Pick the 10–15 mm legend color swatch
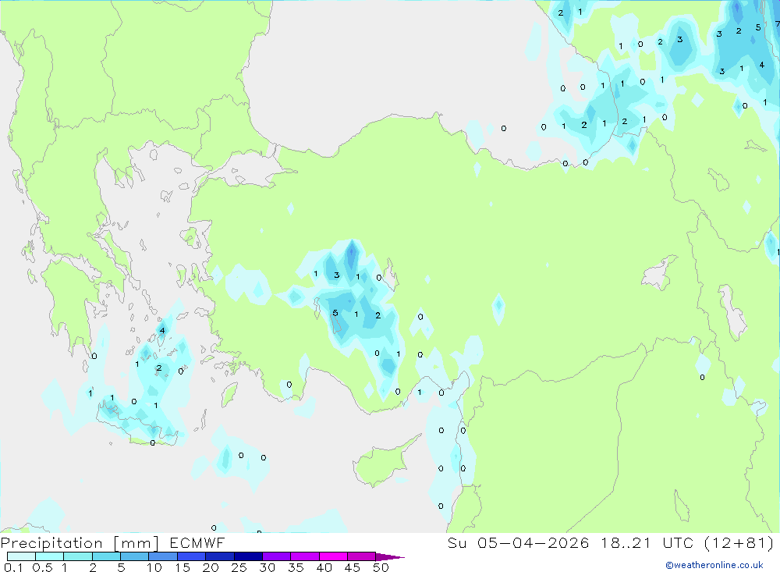 point(163,556)
